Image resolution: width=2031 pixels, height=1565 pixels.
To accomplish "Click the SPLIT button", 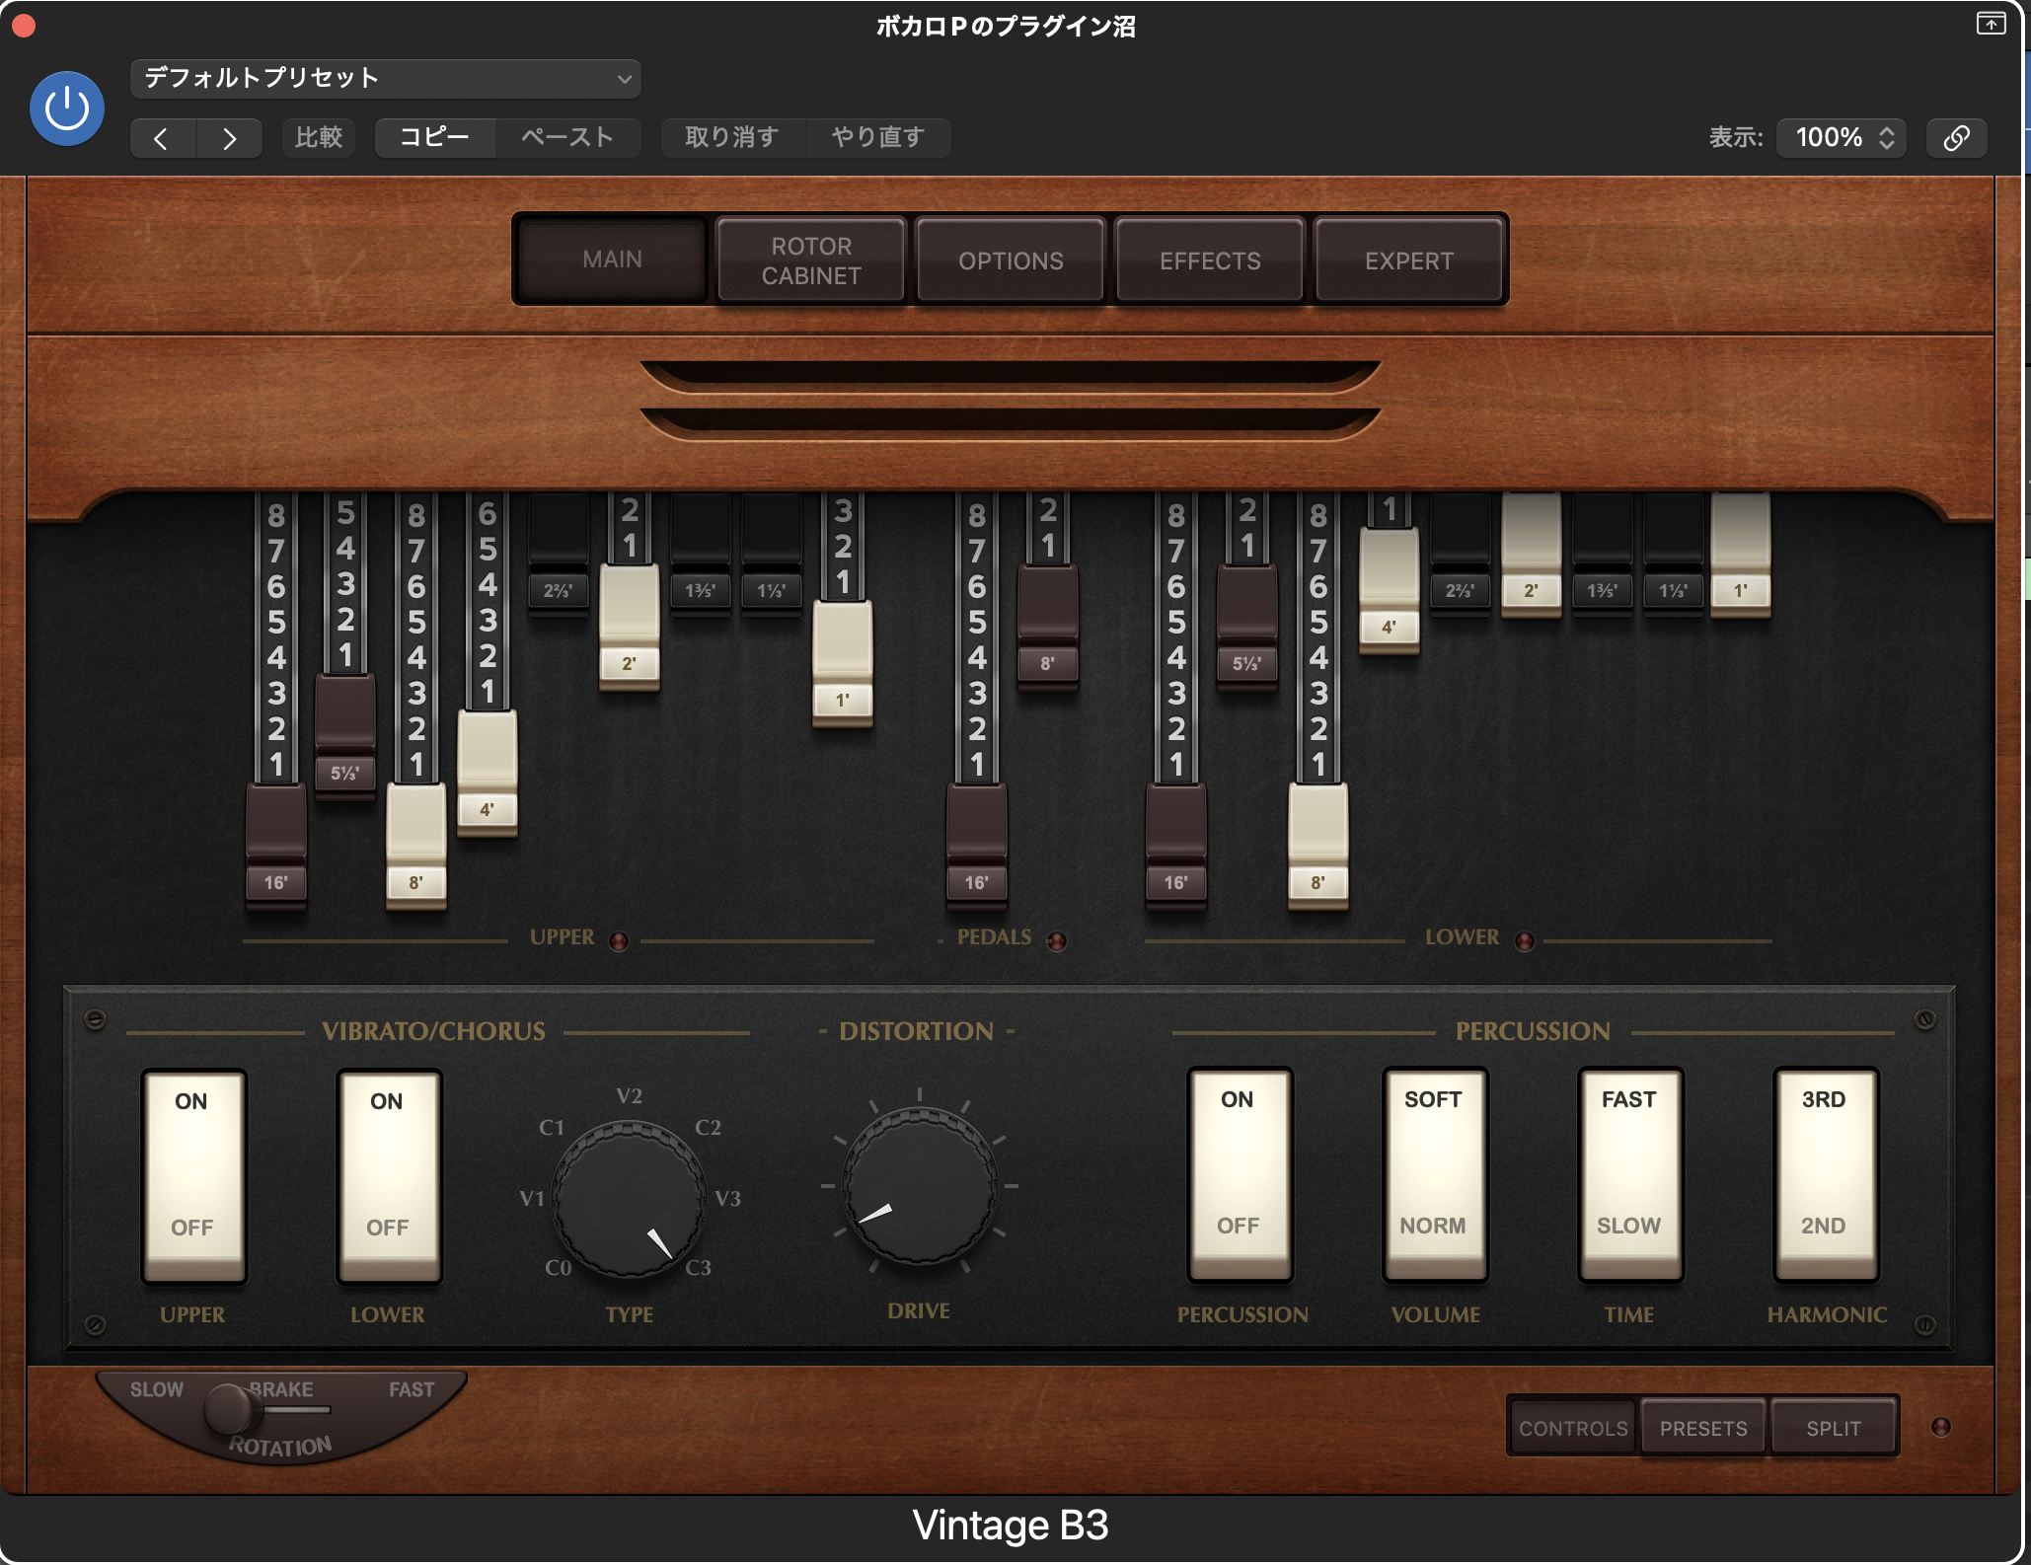I will 1834,1428.
